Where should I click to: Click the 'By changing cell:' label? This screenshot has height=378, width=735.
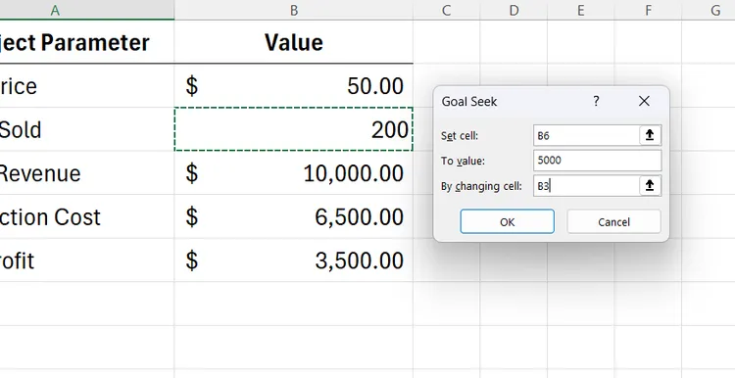(481, 186)
